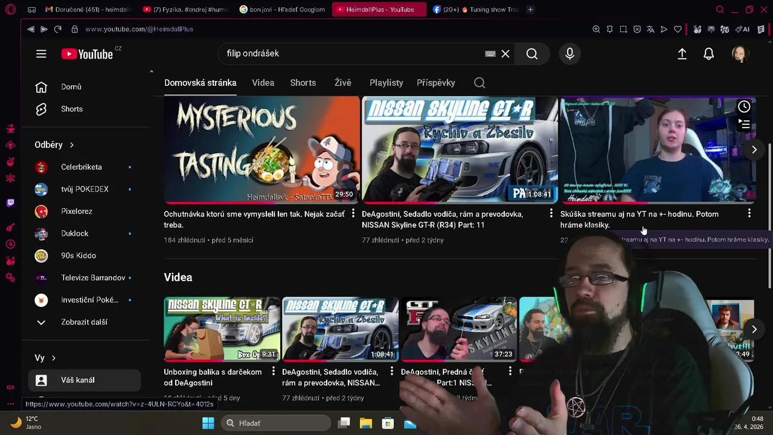Open the notifications bell

709,54
